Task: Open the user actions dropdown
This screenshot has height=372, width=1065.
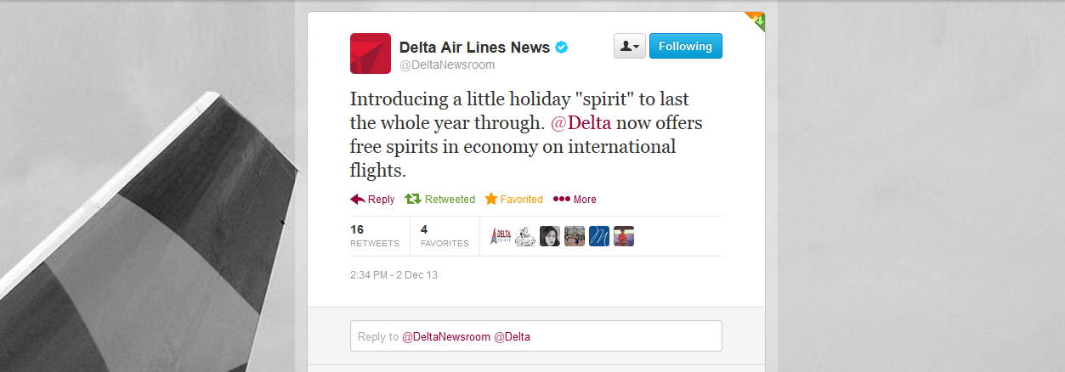Action: [x=630, y=46]
